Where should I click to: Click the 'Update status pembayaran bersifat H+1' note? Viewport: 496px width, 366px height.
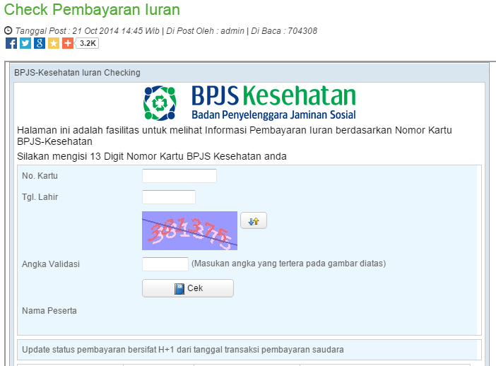point(183,350)
